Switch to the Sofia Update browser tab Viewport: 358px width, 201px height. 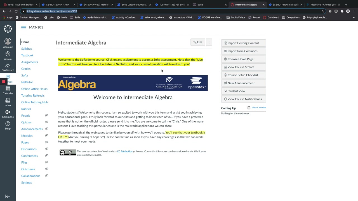point(134,4)
